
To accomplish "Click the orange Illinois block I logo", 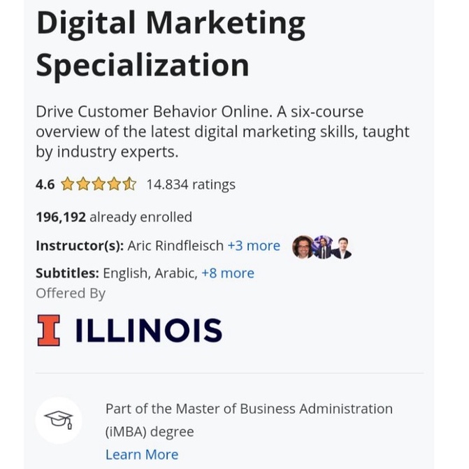I will click(48, 330).
